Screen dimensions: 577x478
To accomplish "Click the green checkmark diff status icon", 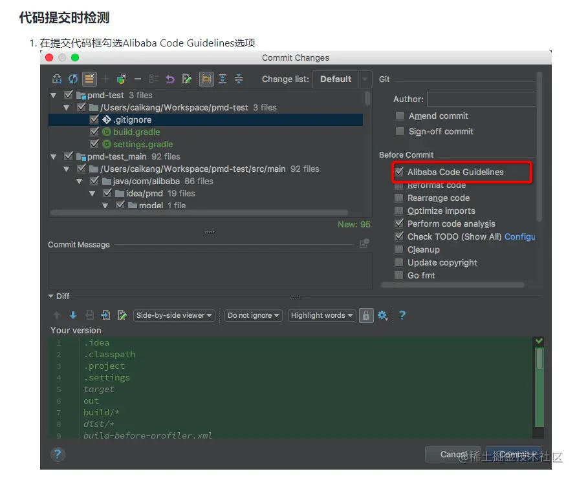I will [x=539, y=340].
